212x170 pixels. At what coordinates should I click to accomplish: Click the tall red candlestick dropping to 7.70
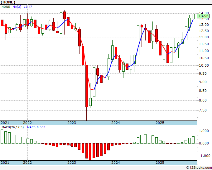click(87, 86)
